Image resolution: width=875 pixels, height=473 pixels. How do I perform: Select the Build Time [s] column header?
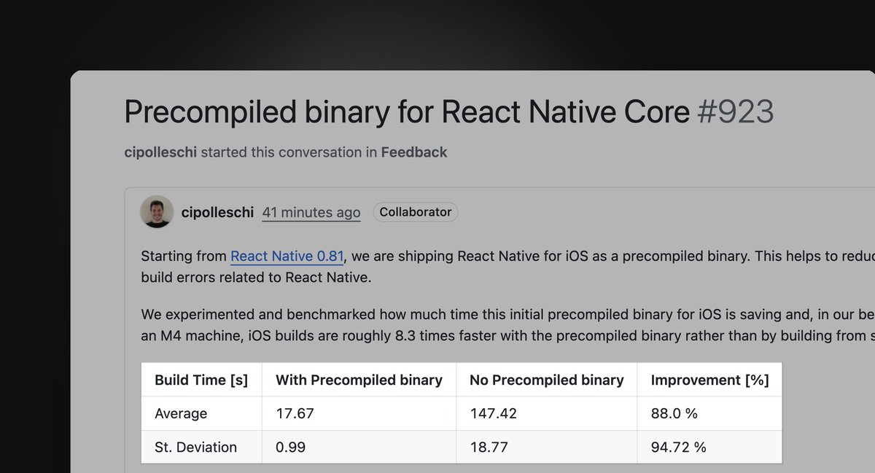pyautogui.click(x=201, y=380)
